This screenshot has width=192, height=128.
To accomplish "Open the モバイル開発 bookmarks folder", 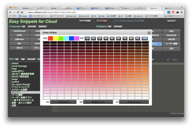I will [x=151, y=16].
